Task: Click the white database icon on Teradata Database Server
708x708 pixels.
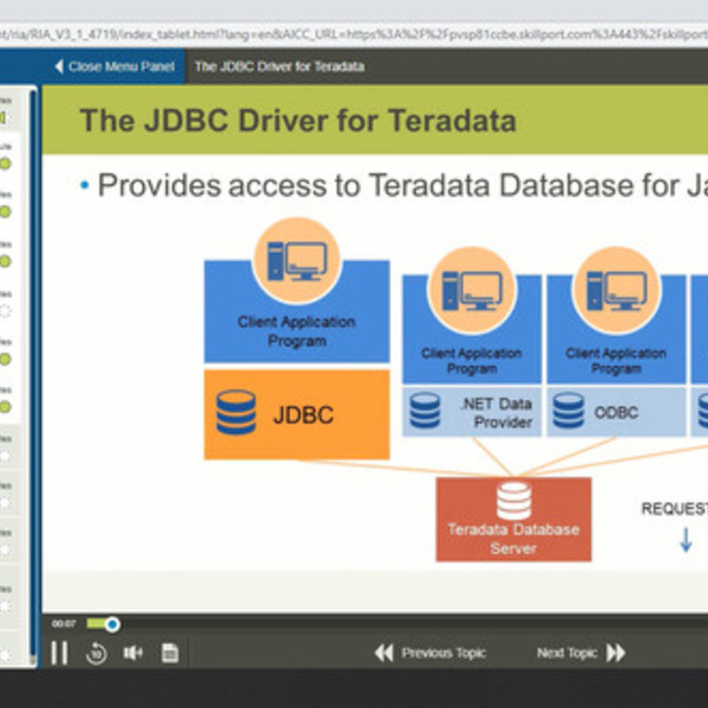Action: point(514,501)
